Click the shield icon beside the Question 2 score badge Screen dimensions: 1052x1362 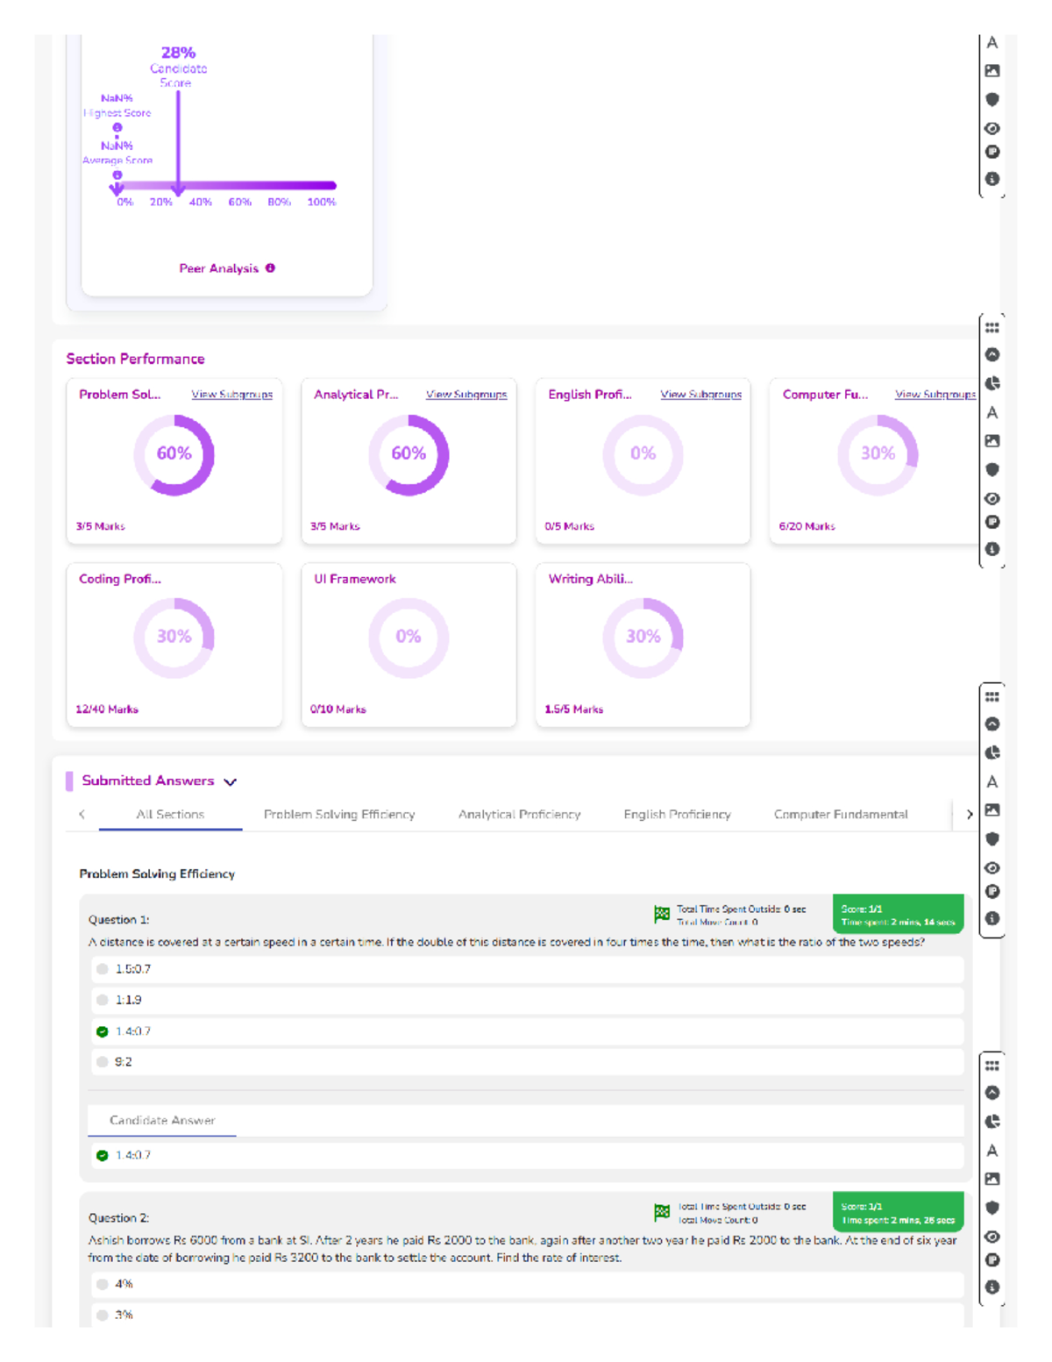pos(992,1208)
